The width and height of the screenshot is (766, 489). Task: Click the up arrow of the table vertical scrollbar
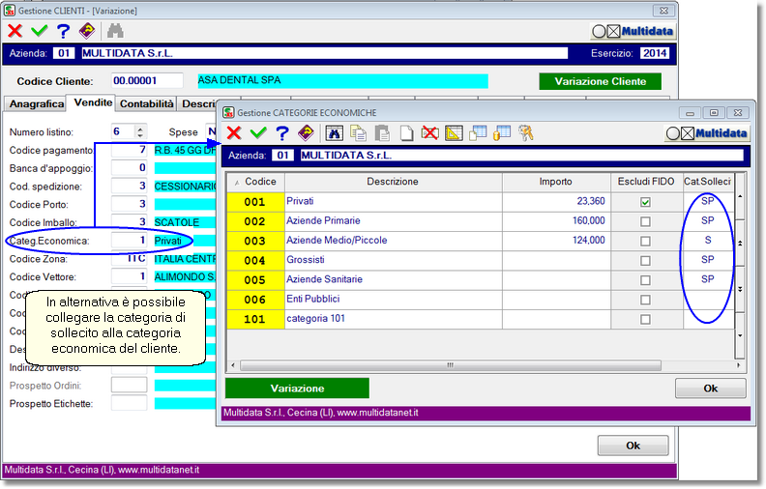click(x=740, y=196)
